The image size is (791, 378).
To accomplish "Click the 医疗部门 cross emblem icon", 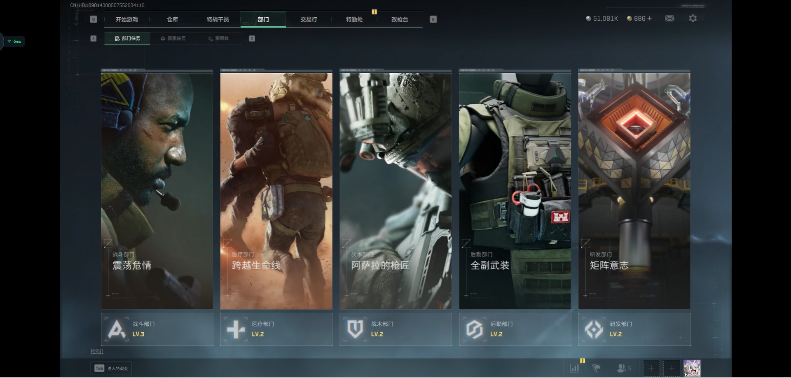I will click(236, 329).
